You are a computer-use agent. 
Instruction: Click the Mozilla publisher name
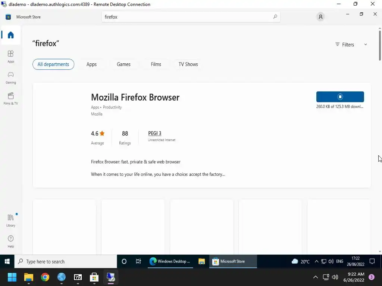(x=97, y=114)
